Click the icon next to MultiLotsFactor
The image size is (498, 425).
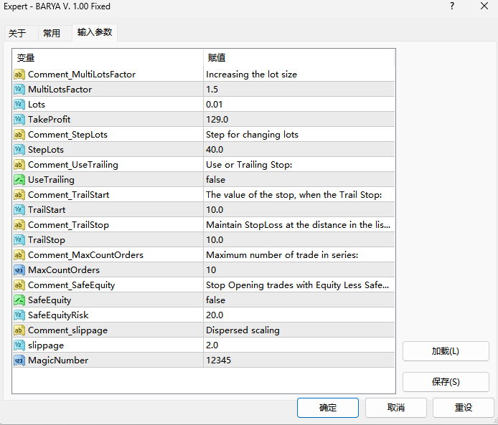coord(19,90)
